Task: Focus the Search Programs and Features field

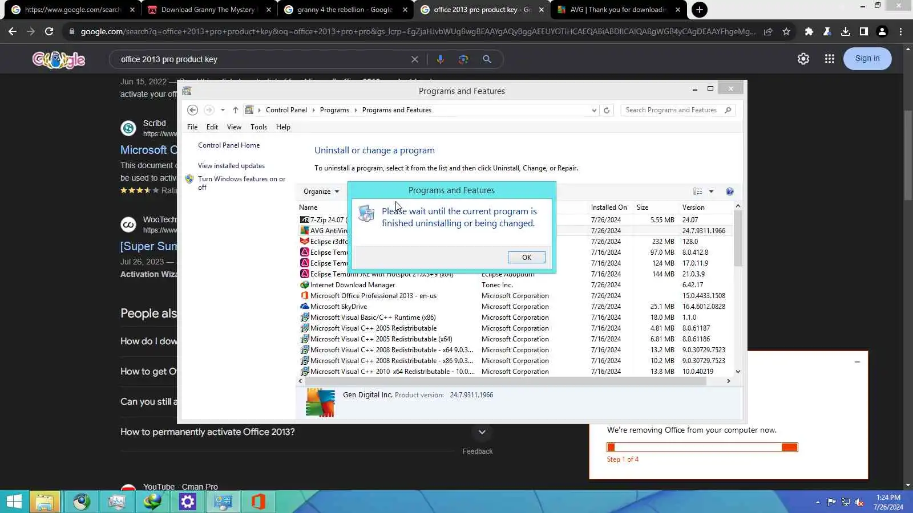Action: click(677, 110)
